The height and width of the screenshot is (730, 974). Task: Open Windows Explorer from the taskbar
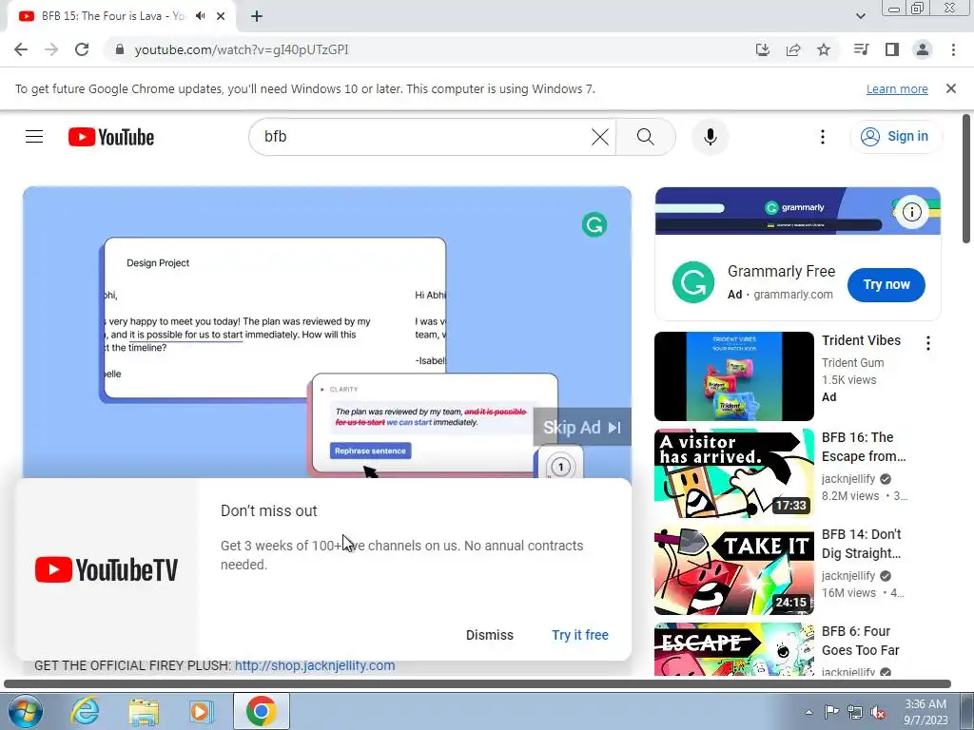[x=144, y=711]
